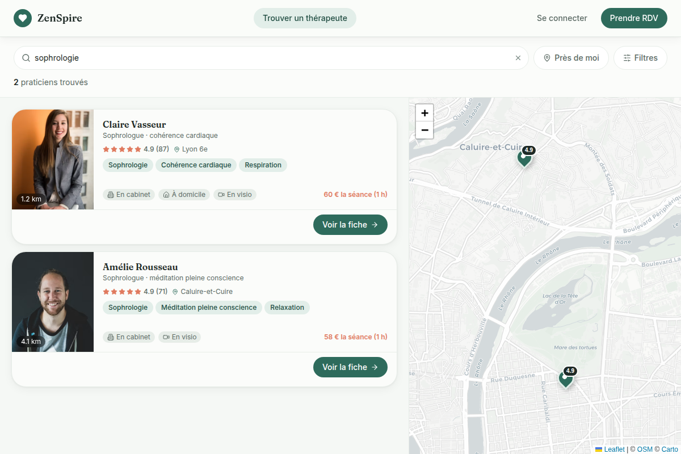Open the Carto attribution link
Viewport: 681px width, 454px height.
(670, 449)
